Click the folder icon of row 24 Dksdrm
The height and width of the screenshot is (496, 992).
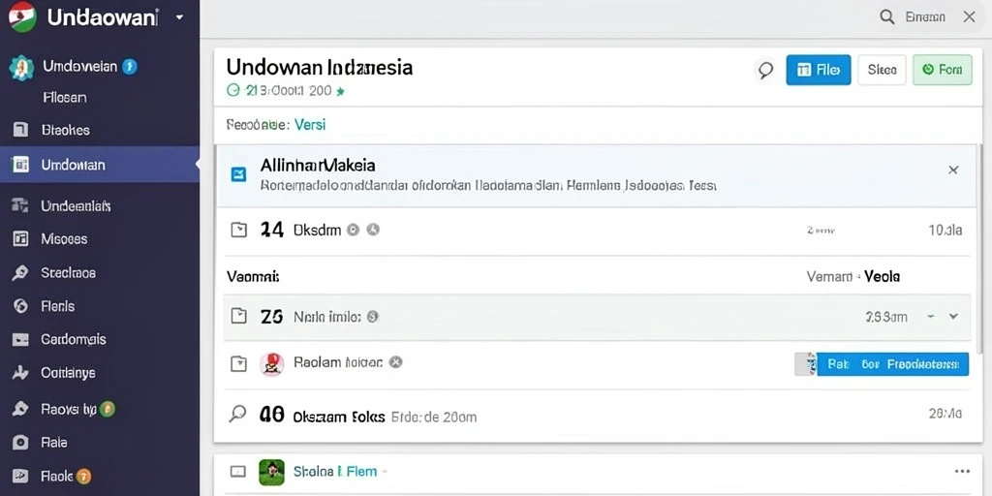[238, 230]
